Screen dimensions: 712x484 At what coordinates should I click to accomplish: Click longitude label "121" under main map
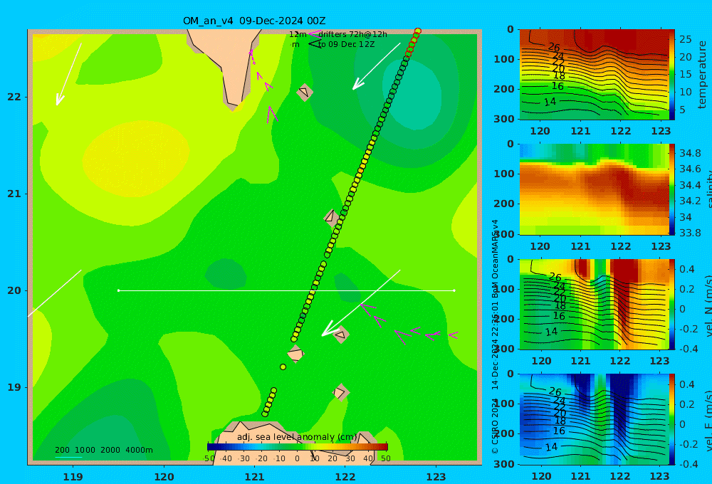tap(255, 477)
